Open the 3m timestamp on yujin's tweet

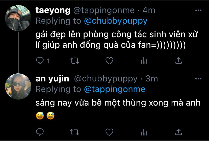(x=151, y=79)
